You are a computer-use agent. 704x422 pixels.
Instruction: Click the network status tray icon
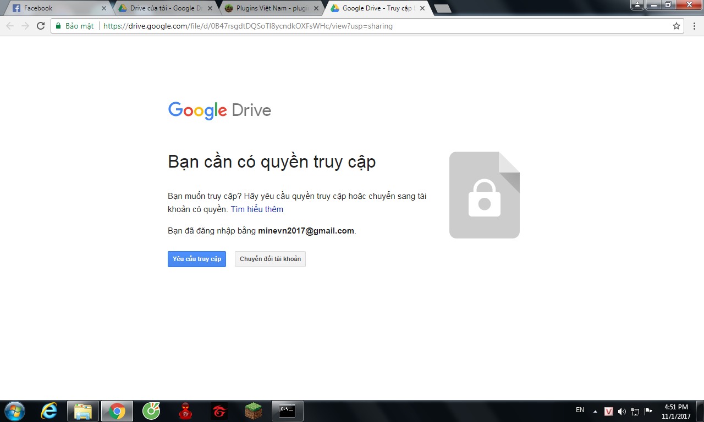pyautogui.click(x=635, y=411)
